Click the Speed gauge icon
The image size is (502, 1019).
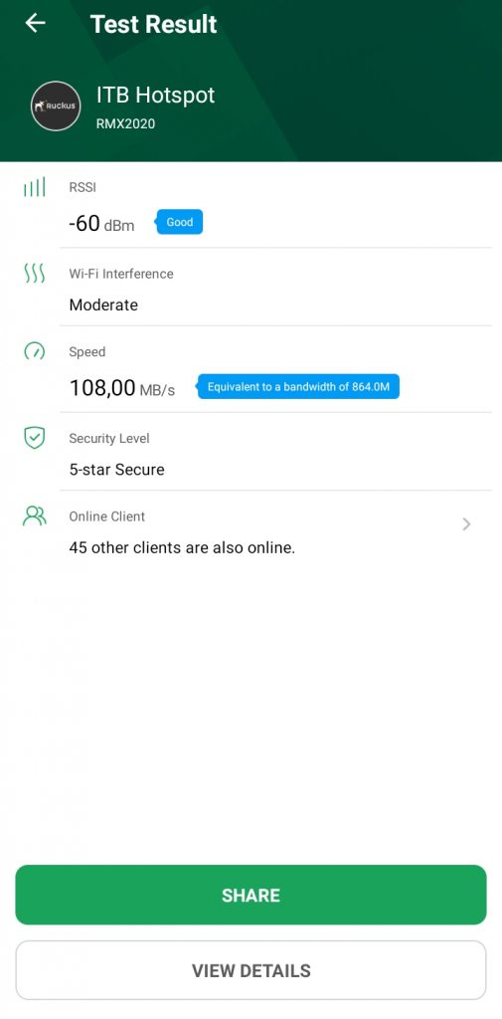pyautogui.click(x=35, y=351)
